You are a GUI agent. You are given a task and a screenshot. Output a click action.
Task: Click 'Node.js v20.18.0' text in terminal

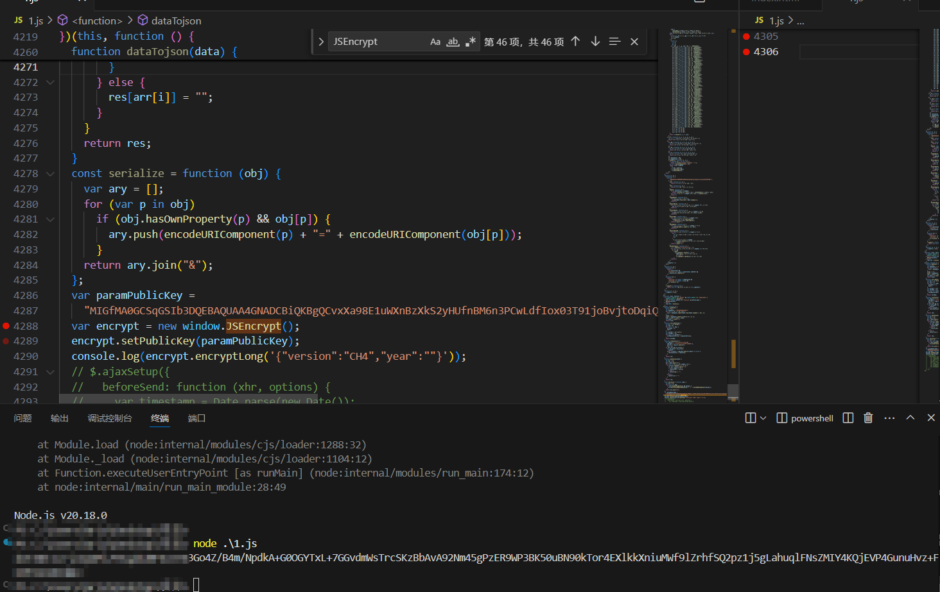(x=60, y=516)
